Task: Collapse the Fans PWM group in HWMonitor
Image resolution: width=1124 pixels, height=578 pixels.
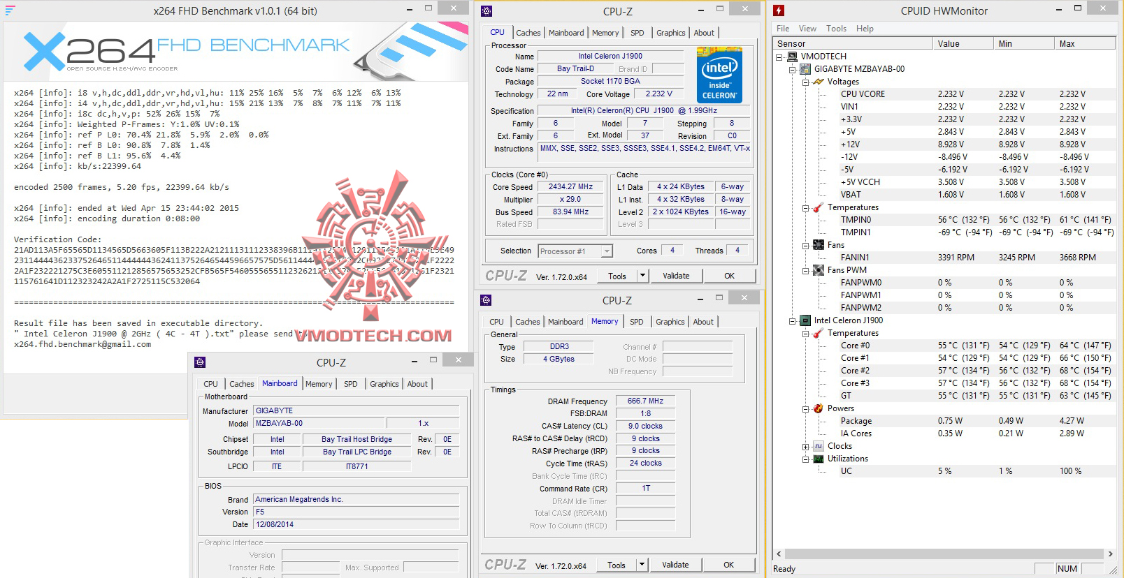Action: 806,271
